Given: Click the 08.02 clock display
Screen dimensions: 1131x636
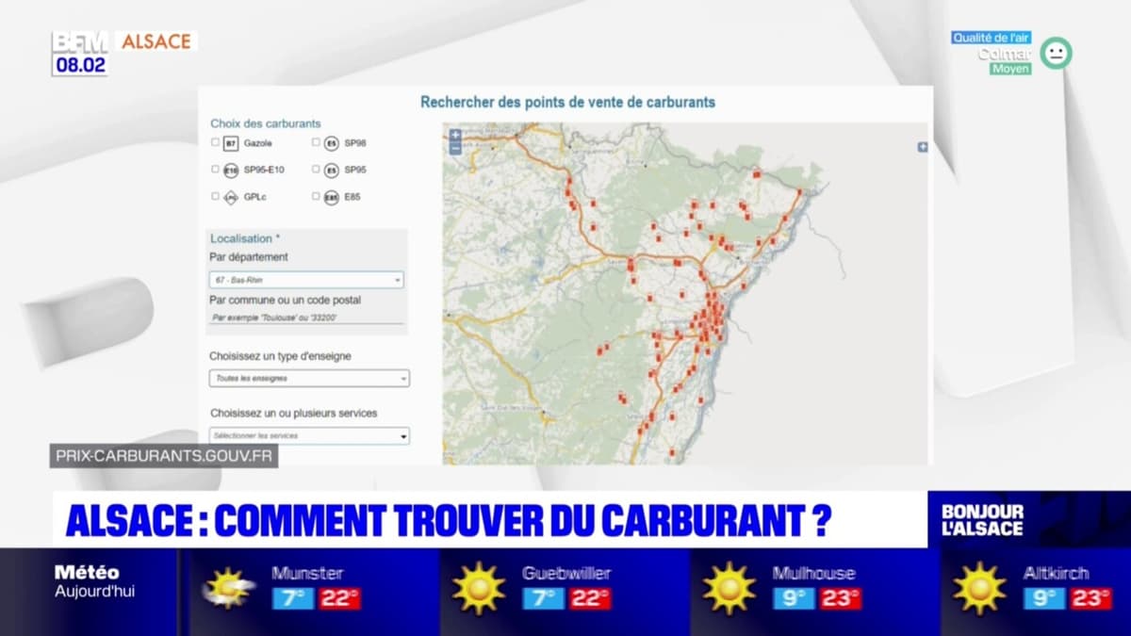Looking at the screenshot, I should (x=80, y=65).
